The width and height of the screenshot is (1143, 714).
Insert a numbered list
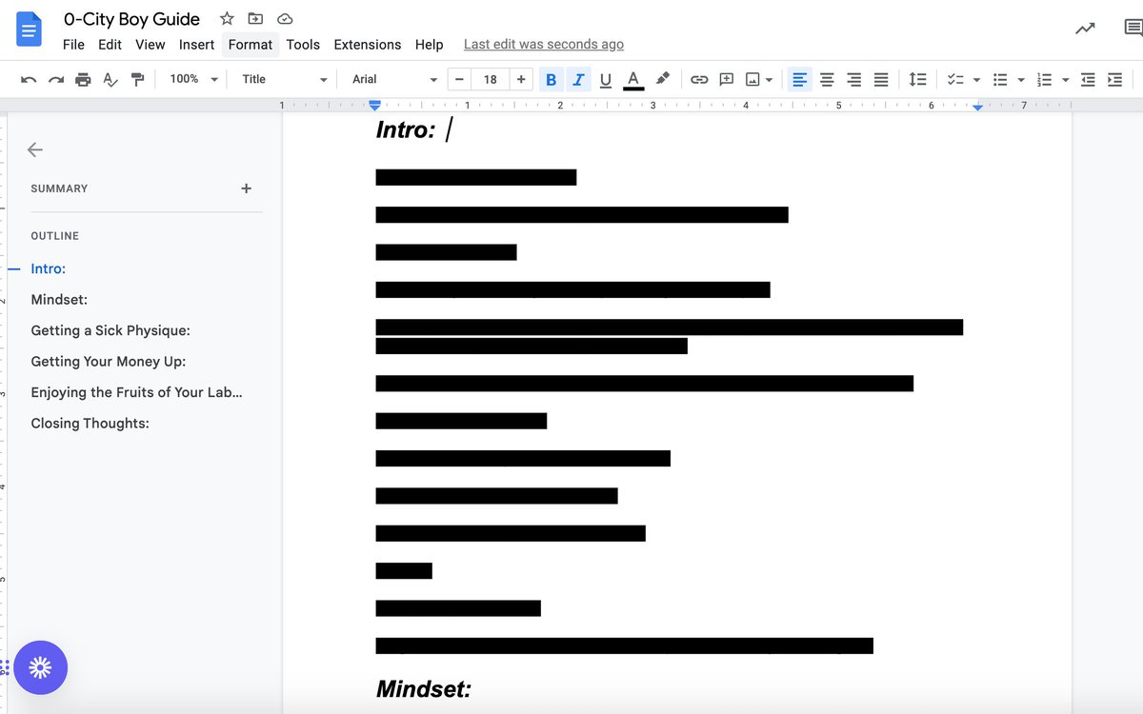(1045, 79)
